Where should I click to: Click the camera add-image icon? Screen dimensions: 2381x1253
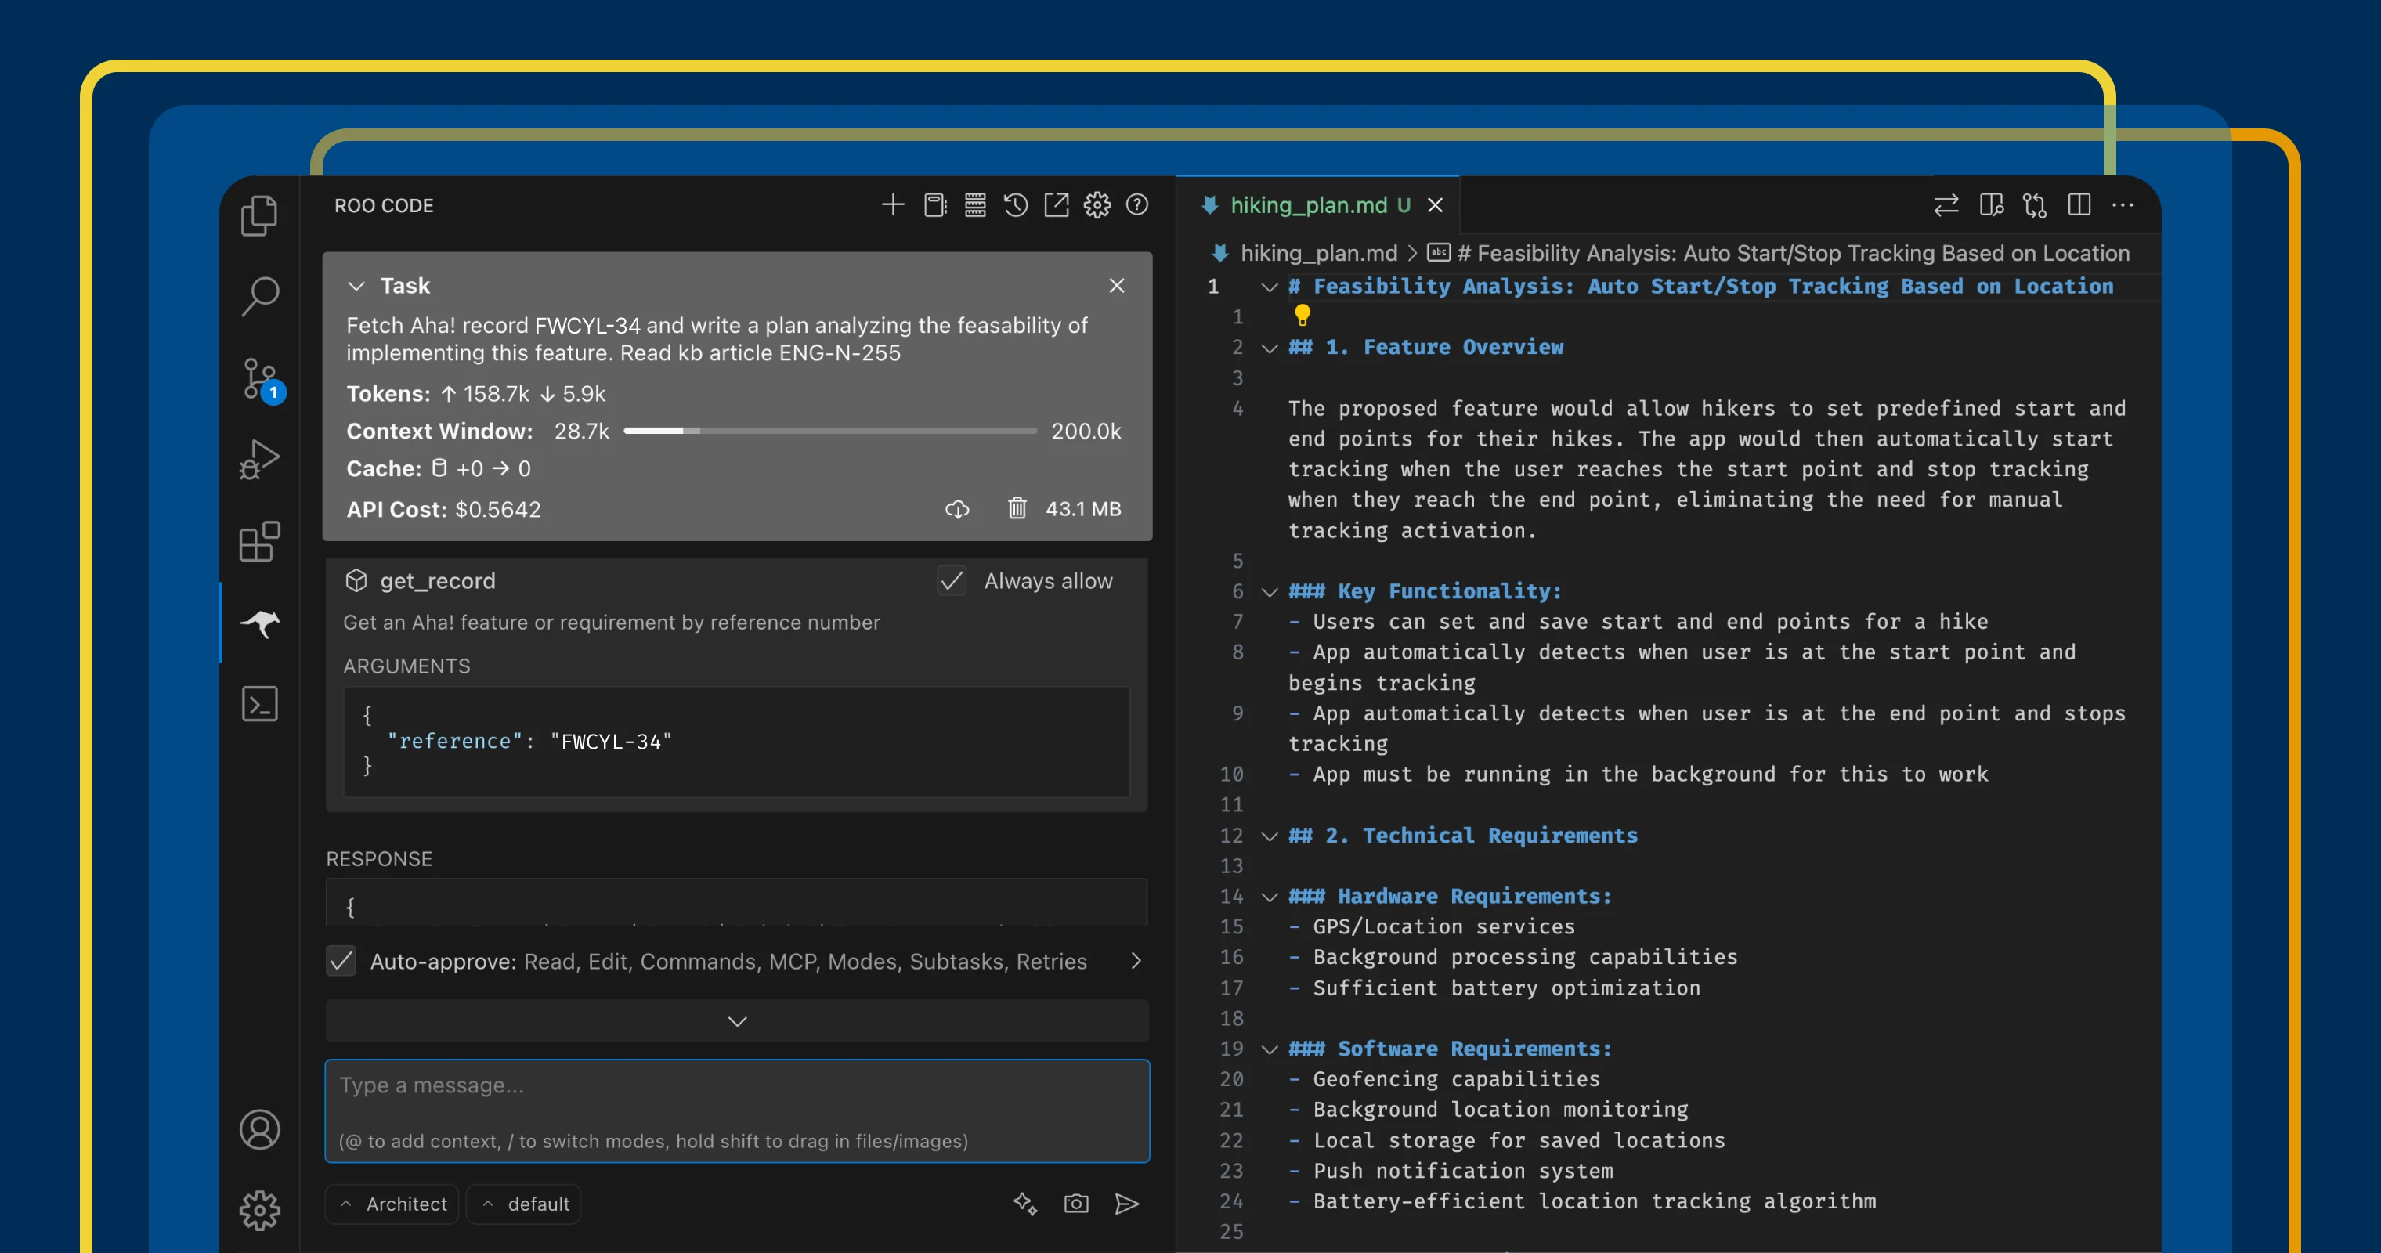click(1076, 1203)
